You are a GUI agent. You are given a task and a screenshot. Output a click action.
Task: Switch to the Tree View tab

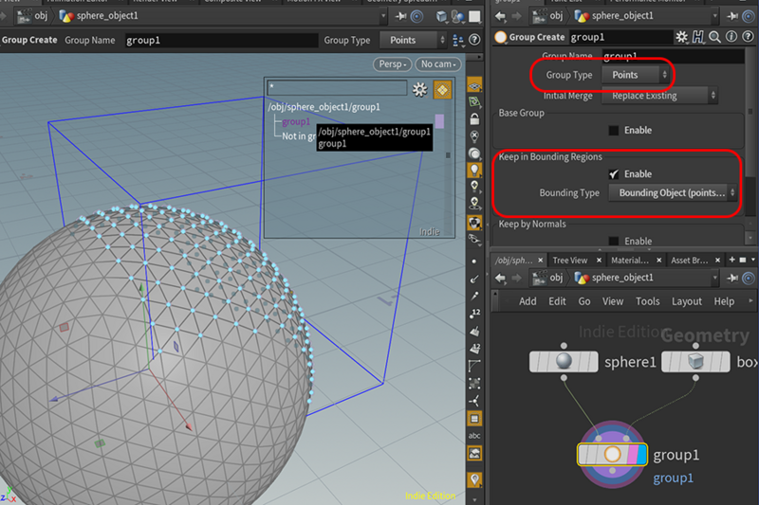point(570,261)
